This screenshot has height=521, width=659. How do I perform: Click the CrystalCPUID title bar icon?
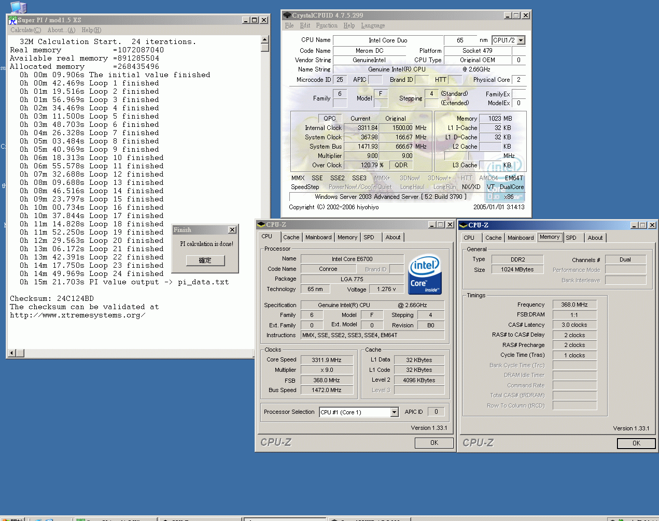pos(287,16)
